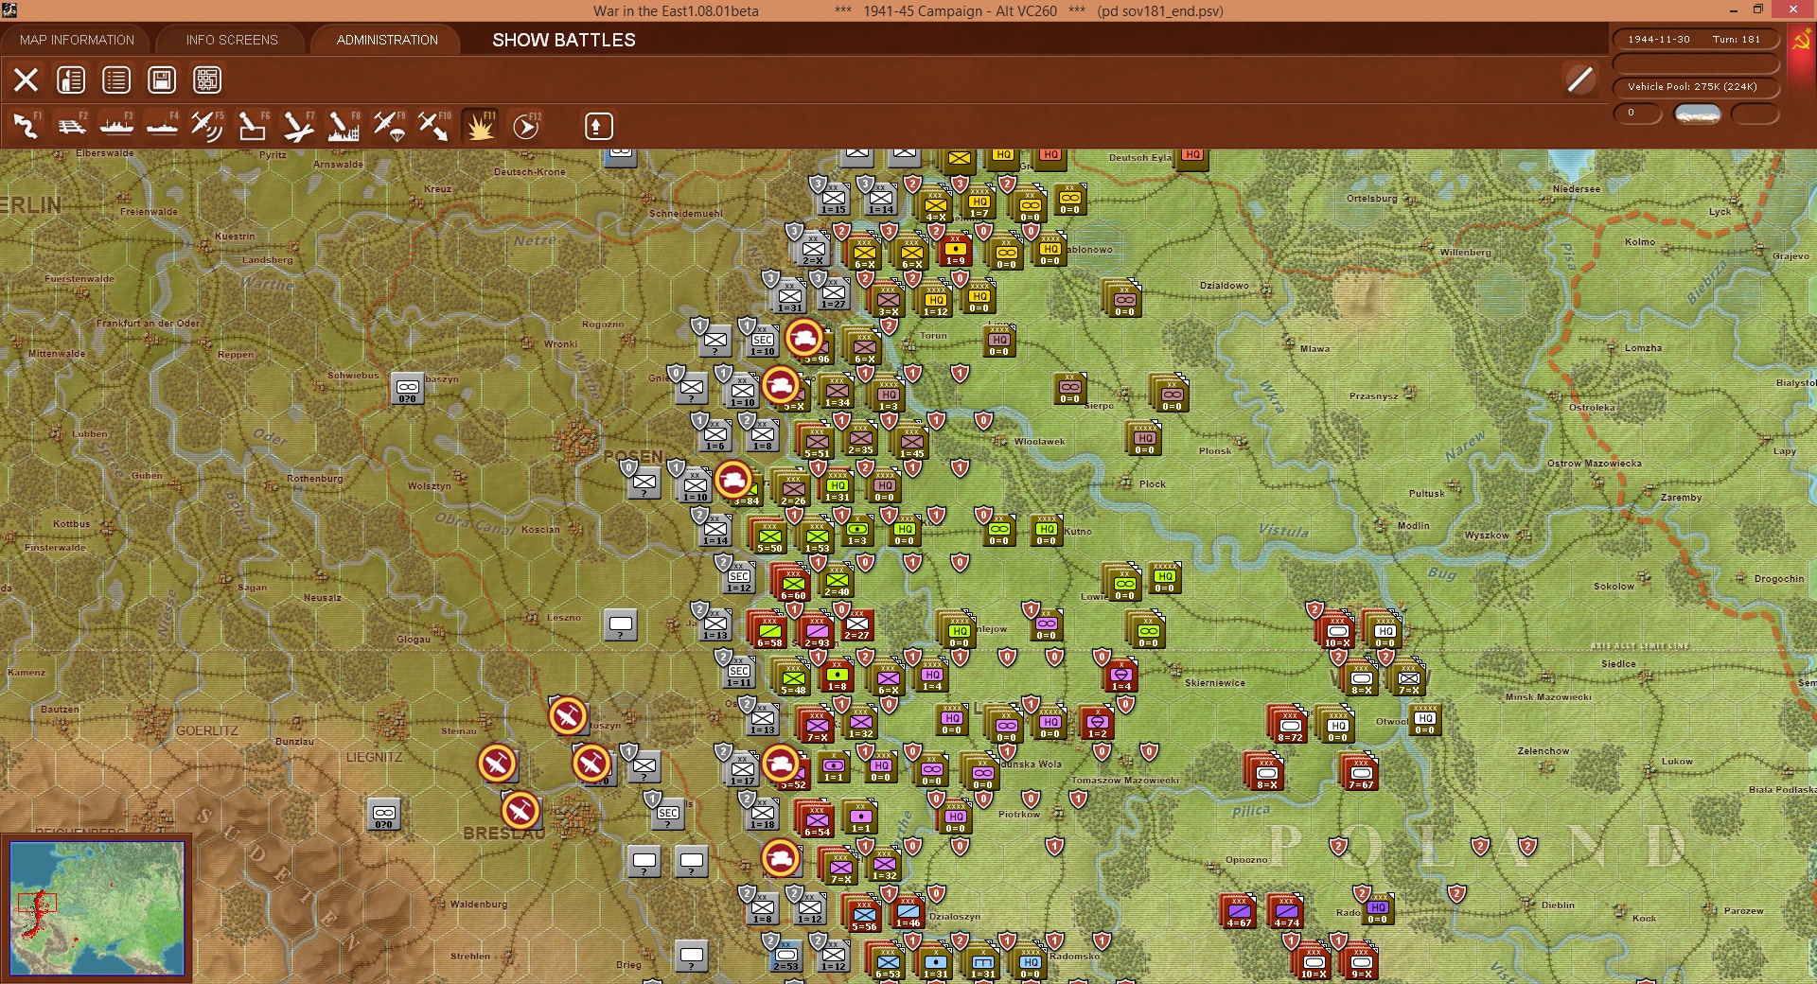Viewport: 1817px width, 984px height.
Task: Select the unit labeled 2=26
Action: point(793,489)
